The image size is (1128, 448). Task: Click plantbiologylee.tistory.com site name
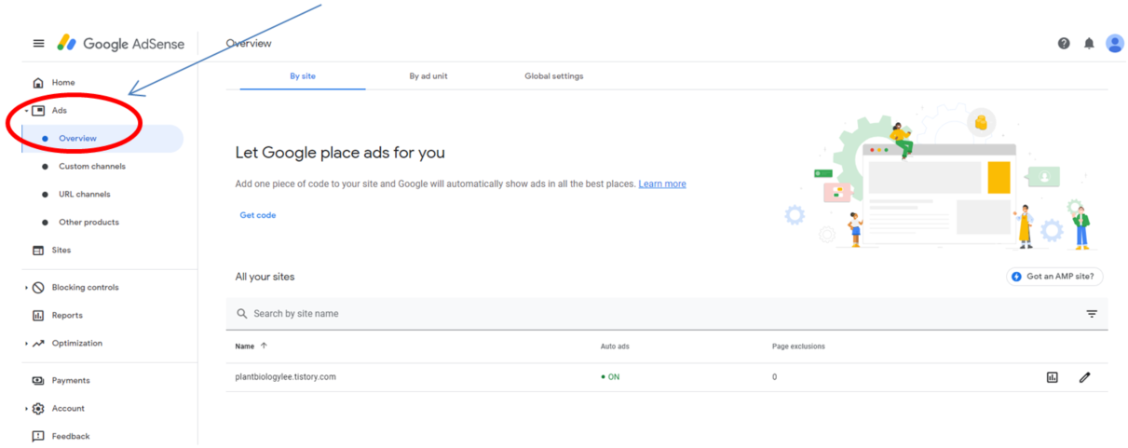point(286,377)
